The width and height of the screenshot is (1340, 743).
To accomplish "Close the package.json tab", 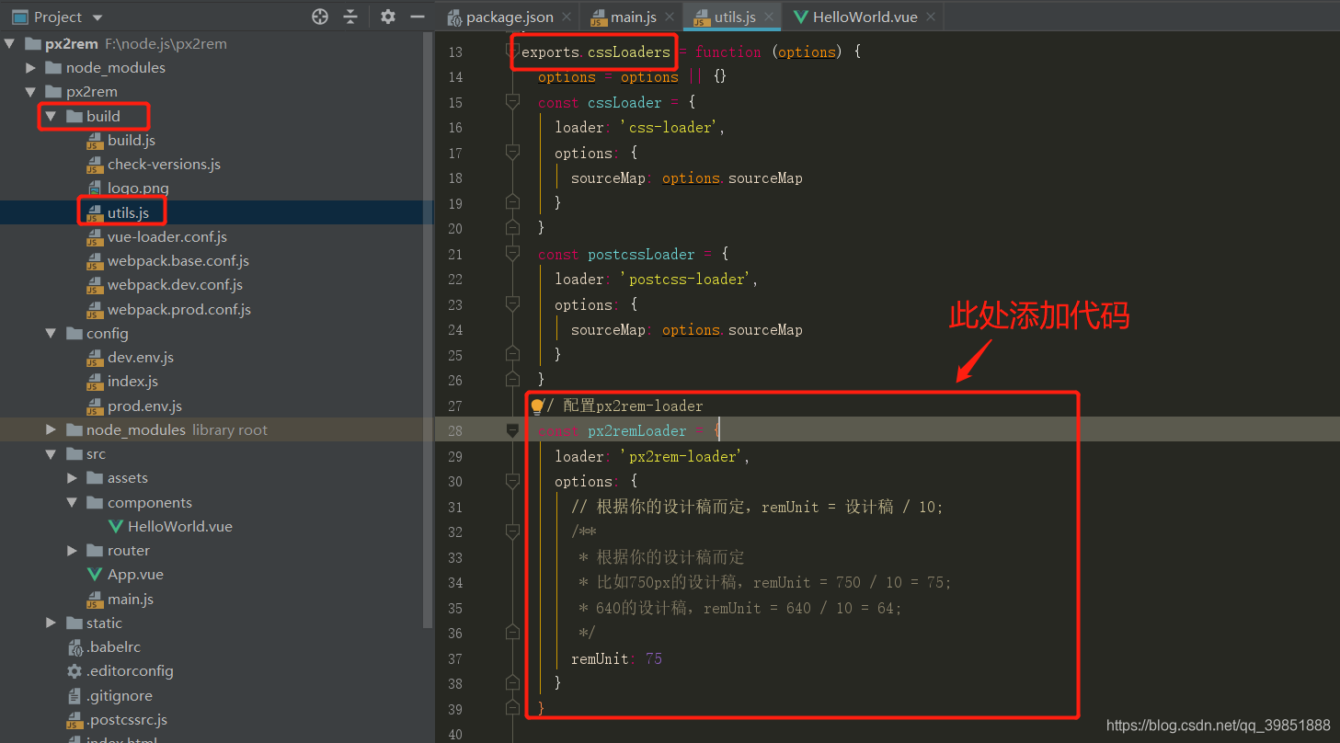I will pyautogui.click(x=567, y=17).
